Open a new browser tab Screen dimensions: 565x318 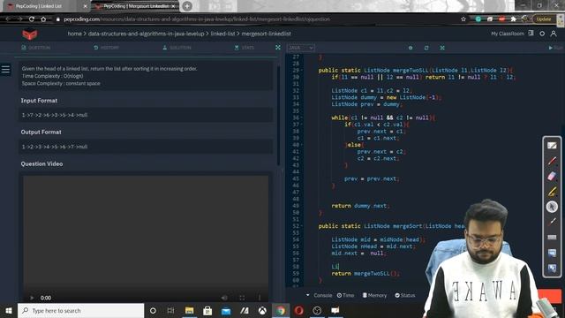tap(187, 6)
